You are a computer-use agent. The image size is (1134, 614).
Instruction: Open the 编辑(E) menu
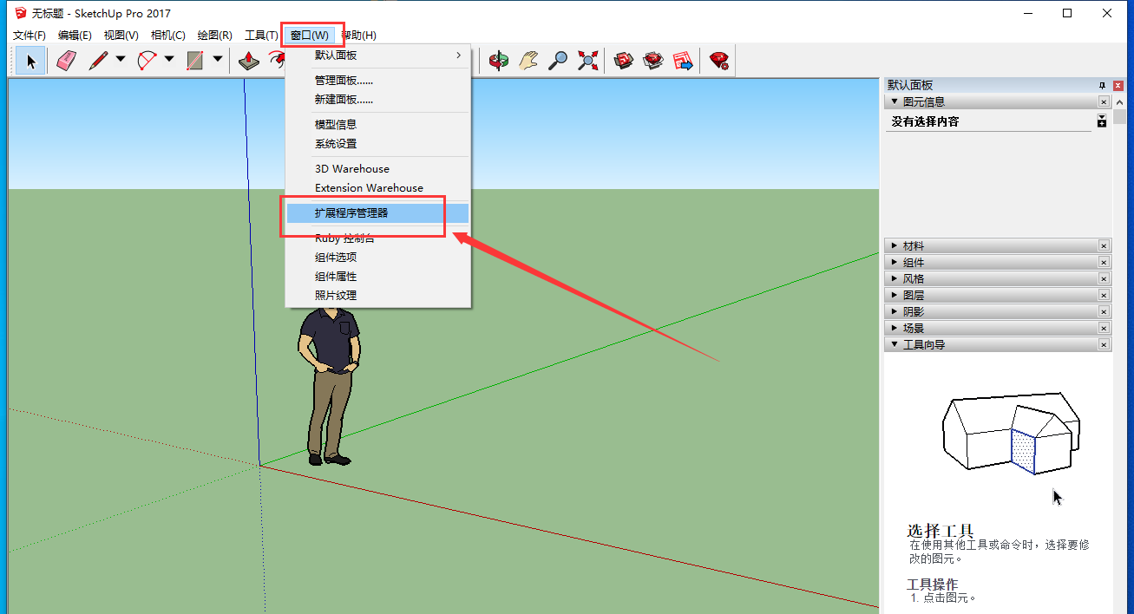pos(75,36)
